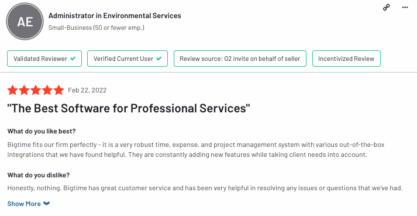Click the Validated Reviewer green checkmark

point(73,59)
